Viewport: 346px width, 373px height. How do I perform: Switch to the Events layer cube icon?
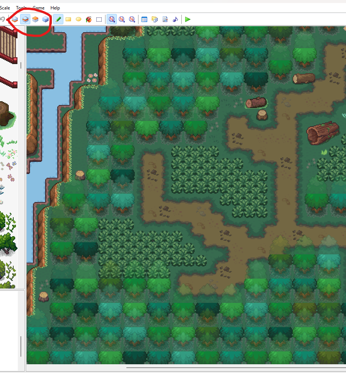coord(46,19)
